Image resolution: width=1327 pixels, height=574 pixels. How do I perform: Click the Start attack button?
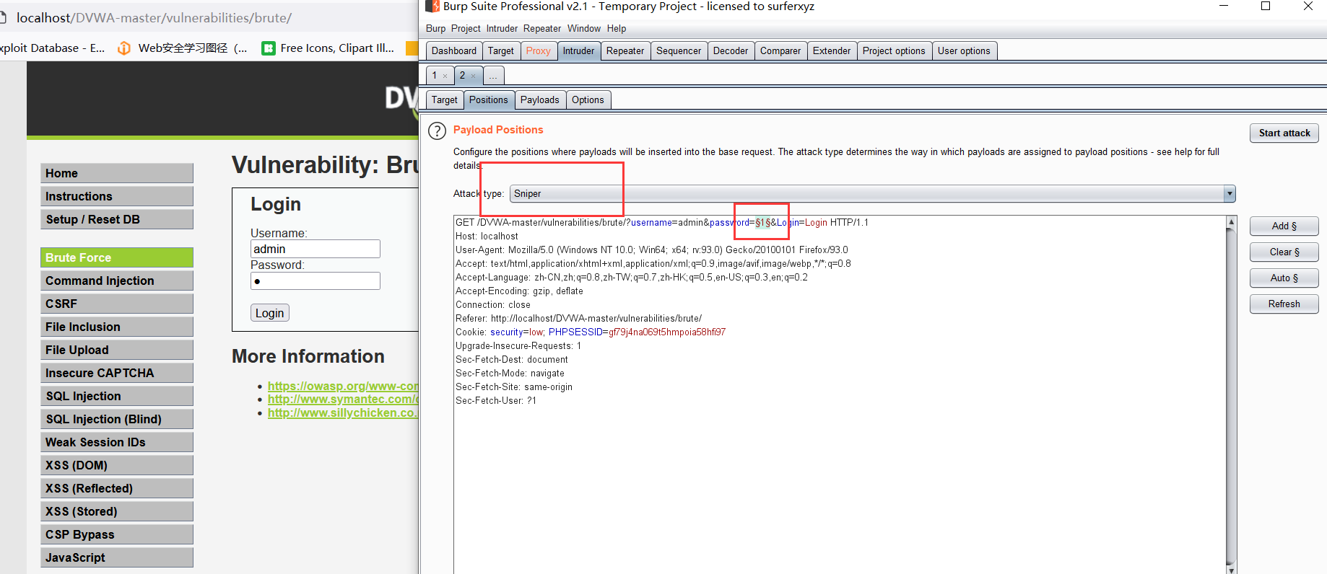tap(1284, 133)
